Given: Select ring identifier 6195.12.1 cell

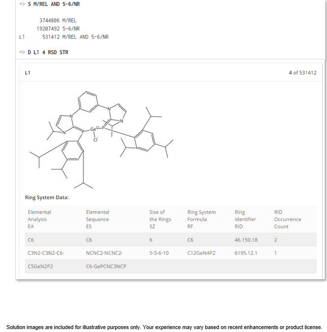Looking at the screenshot, I should coord(246,253).
